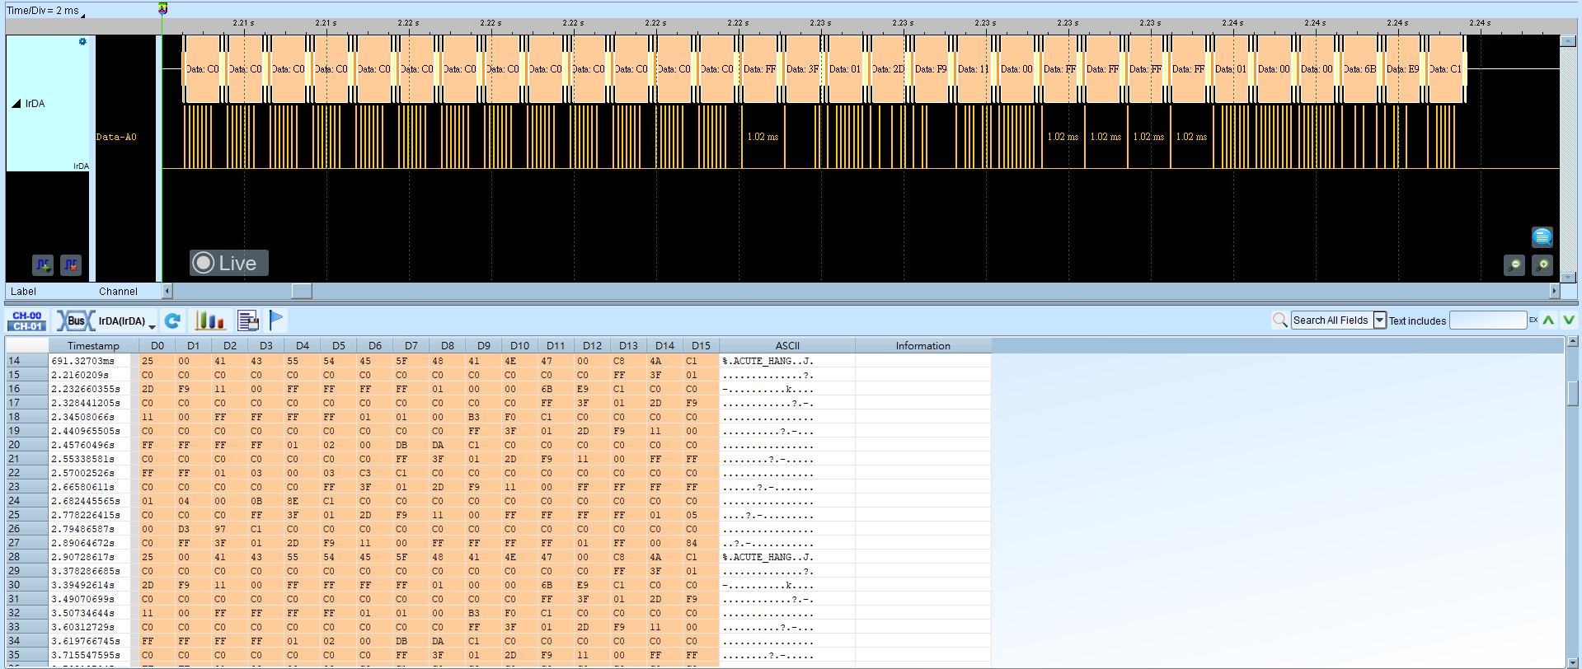The height and width of the screenshot is (669, 1582).
Task: Jump to next search result arrow
Action: point(1569,320)
